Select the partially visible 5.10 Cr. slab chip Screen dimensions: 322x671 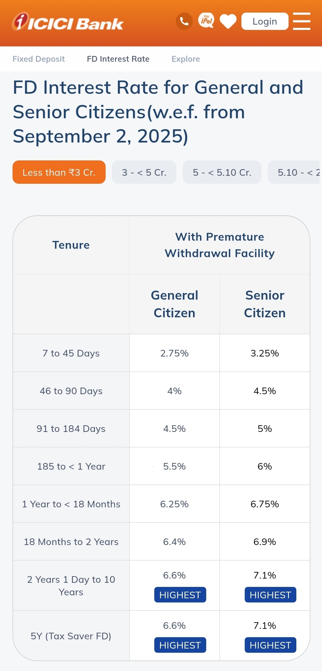(x=295, y=172)
